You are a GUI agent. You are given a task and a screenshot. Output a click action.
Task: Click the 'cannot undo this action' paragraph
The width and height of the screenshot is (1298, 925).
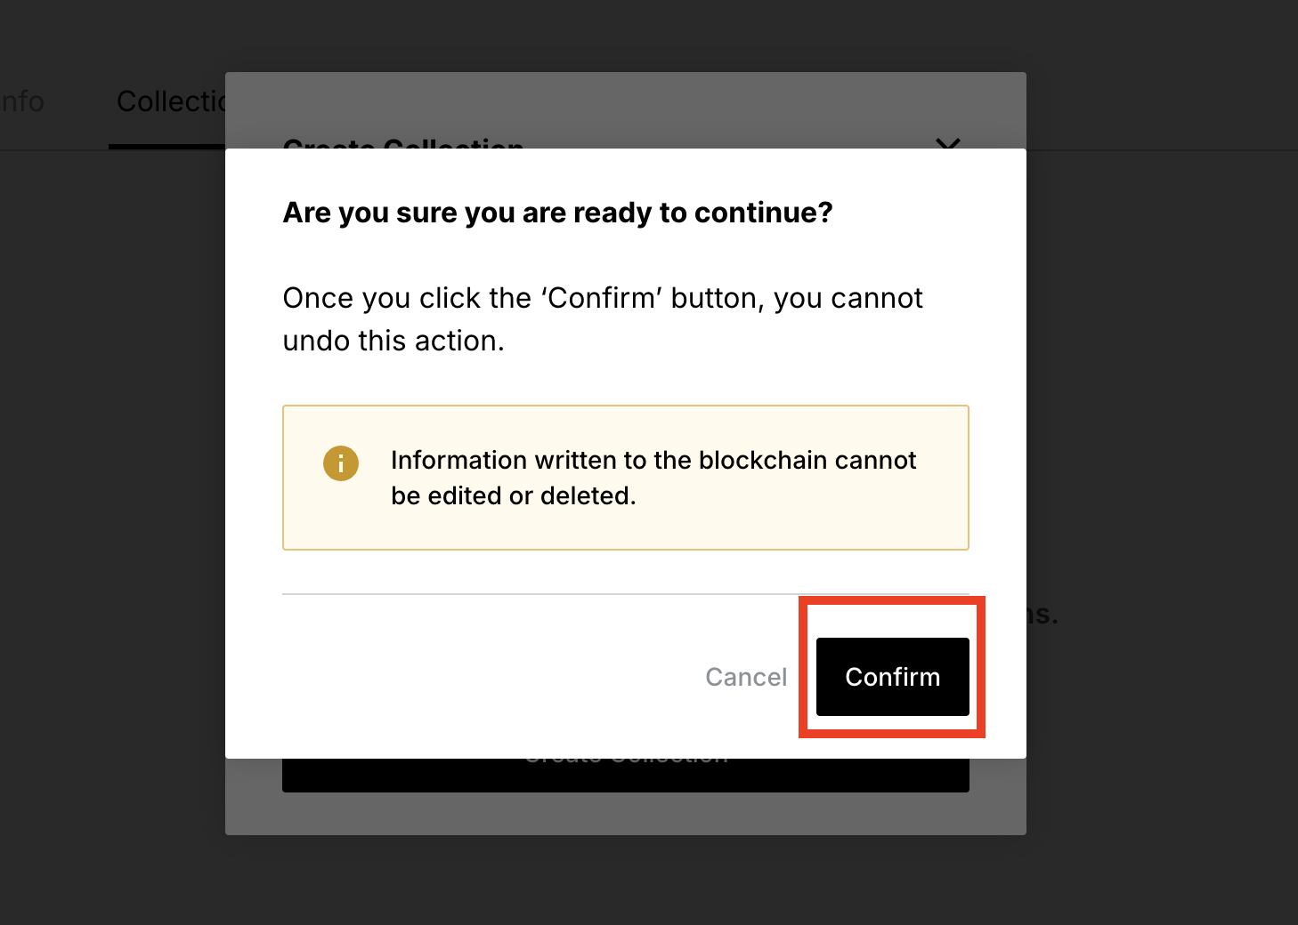(x=603, y=319)
